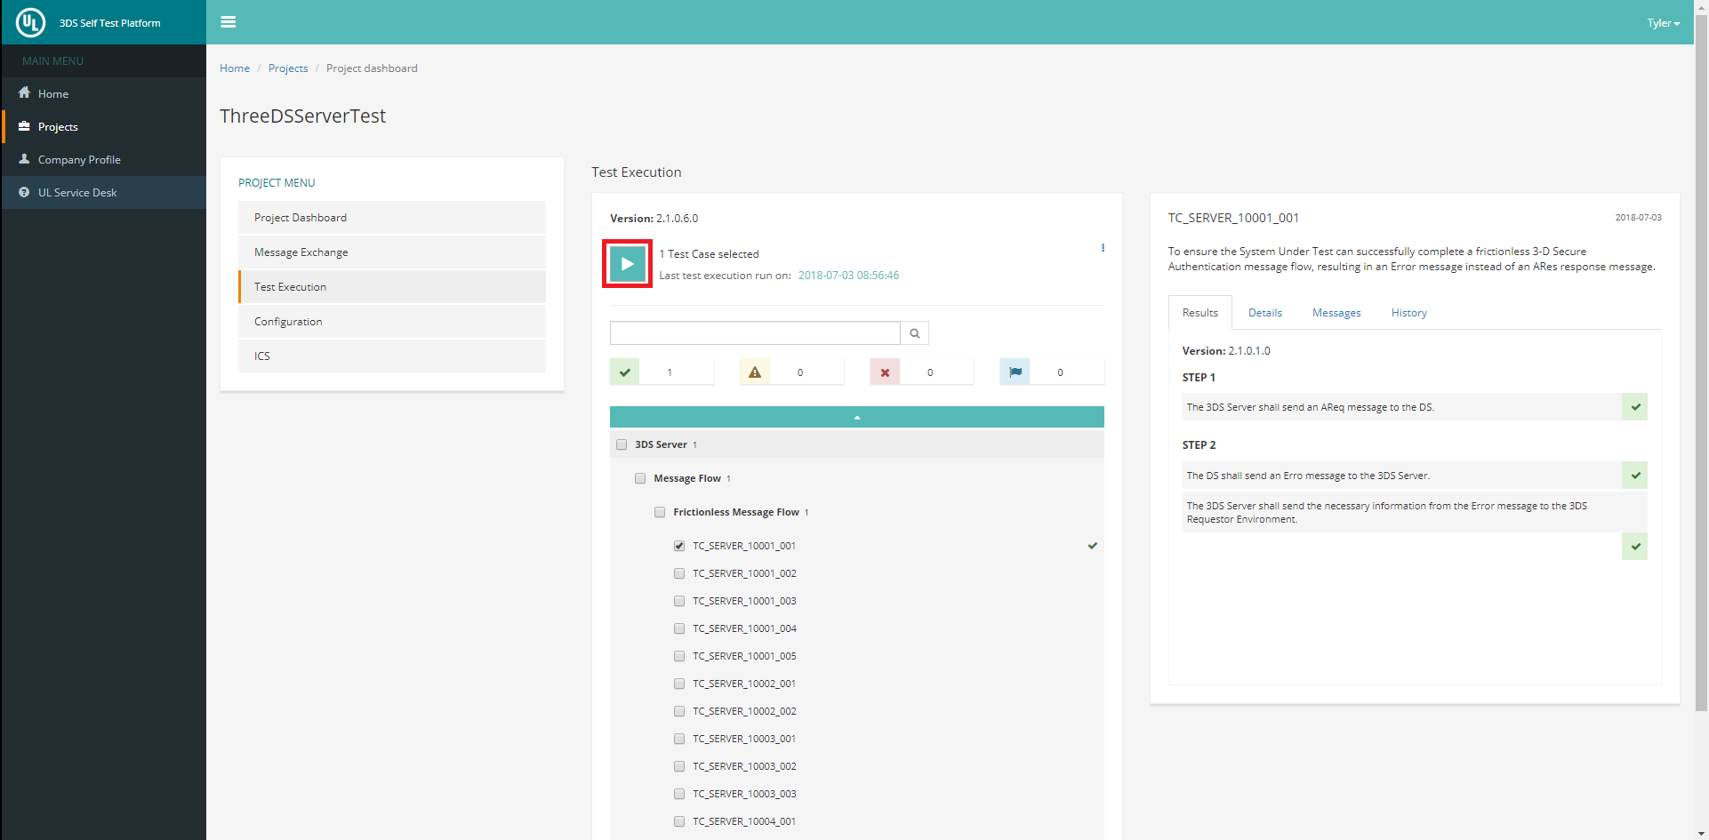
Task: Expand the Message Flow tree node
Action: 687,478
